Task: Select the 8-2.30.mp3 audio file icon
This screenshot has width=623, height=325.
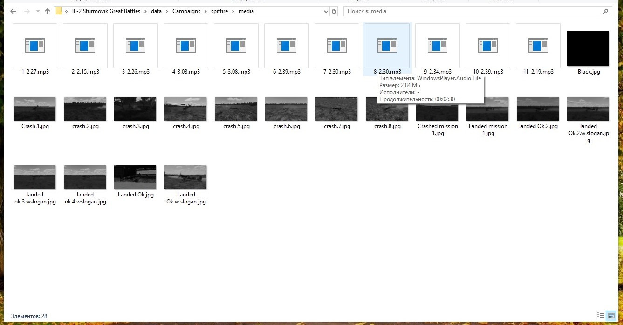Action: coord(387,46)
